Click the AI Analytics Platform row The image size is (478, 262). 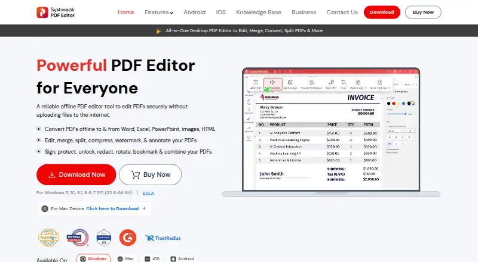coord(318,133)
